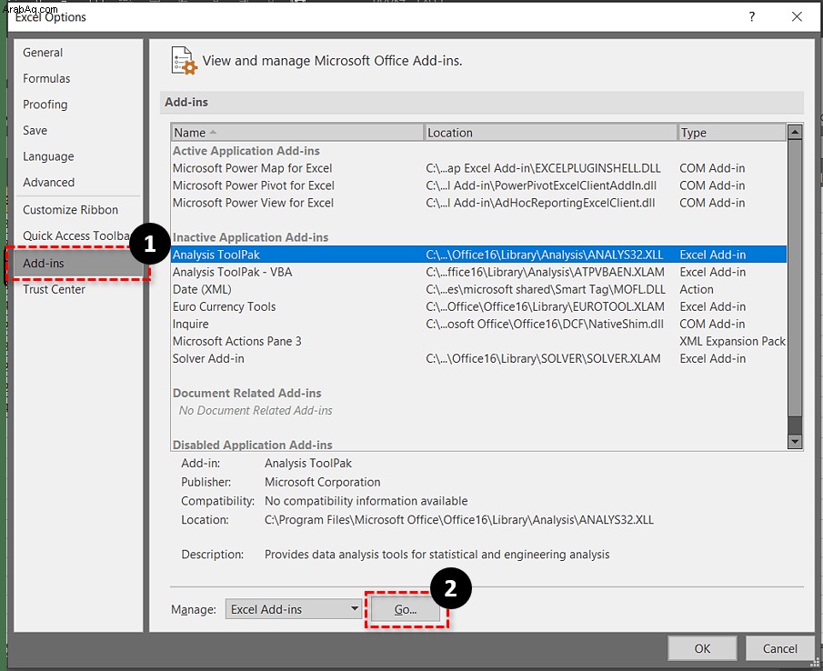Select Microsoft Power Pivot for Excel row

pyautogui.click(x=478, y=185)
